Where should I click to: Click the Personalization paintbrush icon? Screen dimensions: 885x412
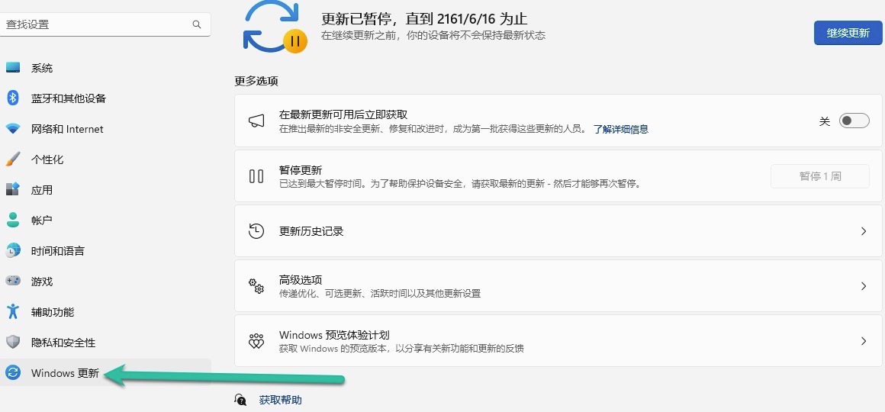tap(13, 159)
